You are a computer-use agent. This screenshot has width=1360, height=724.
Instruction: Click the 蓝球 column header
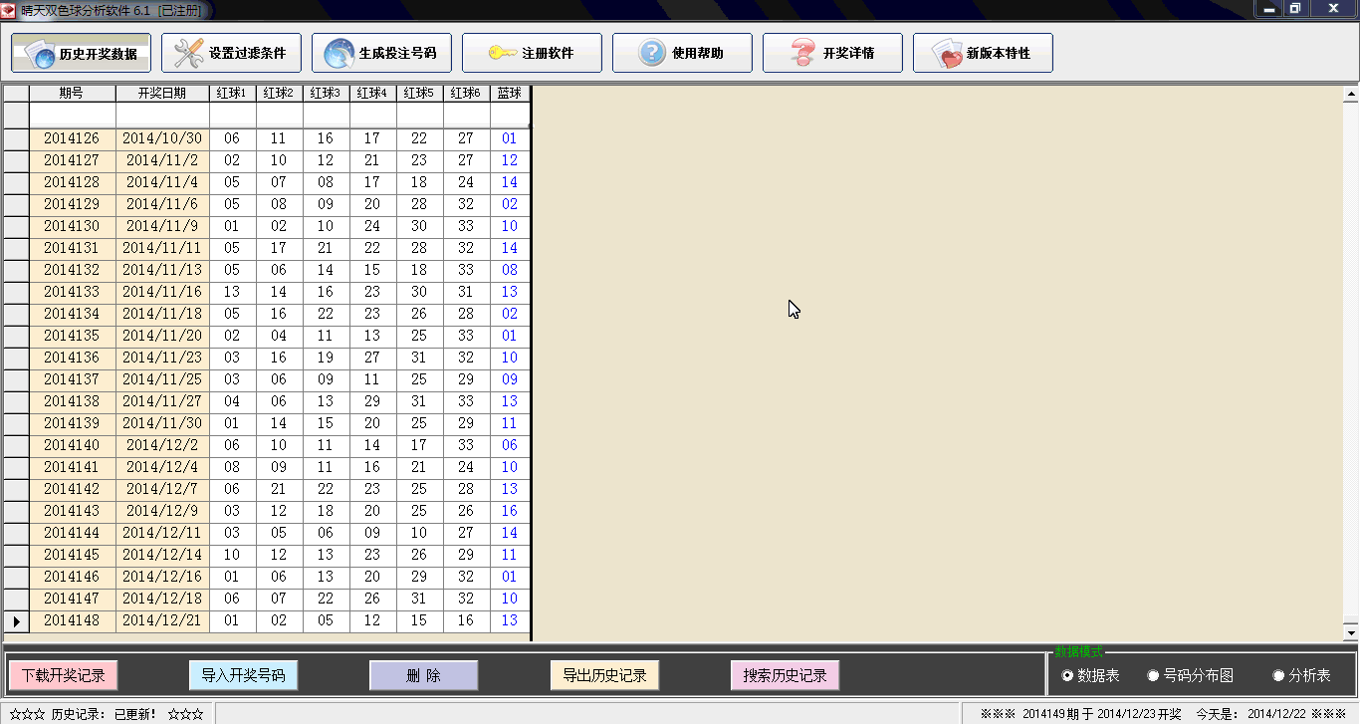click(x=509, y=92)
